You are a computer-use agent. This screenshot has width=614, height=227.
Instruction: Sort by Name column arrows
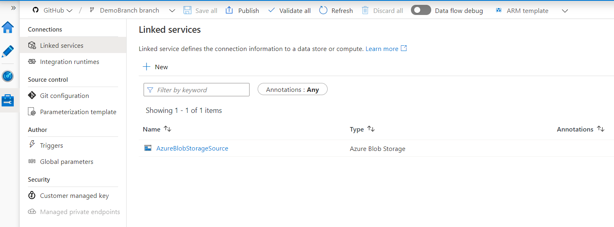pos(167,129)
